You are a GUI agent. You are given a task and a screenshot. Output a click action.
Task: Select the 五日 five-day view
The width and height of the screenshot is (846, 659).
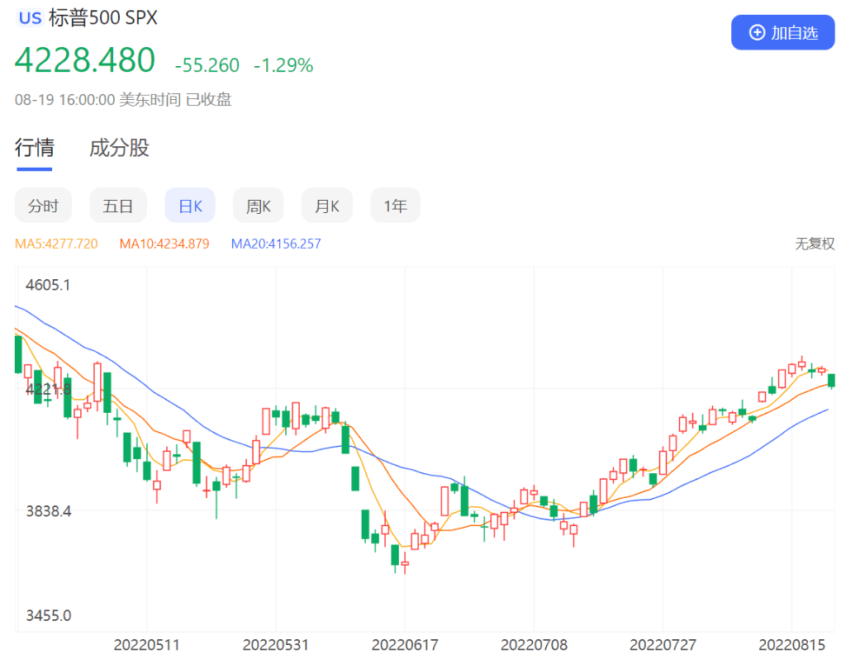(x=118, y=205)
